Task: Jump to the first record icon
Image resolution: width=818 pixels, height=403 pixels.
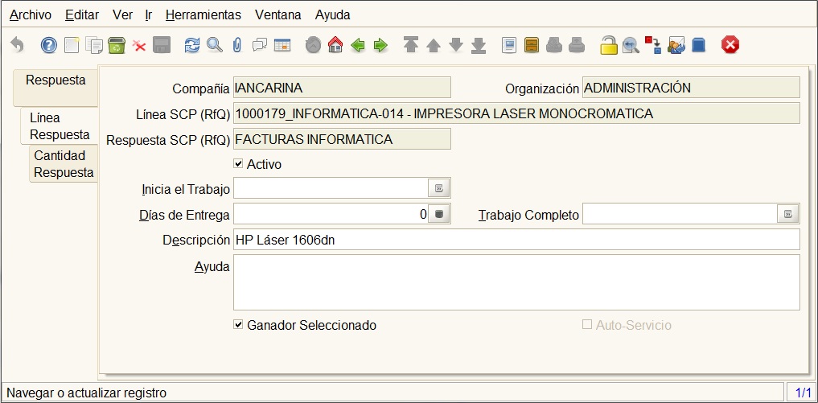Action: 411,45
